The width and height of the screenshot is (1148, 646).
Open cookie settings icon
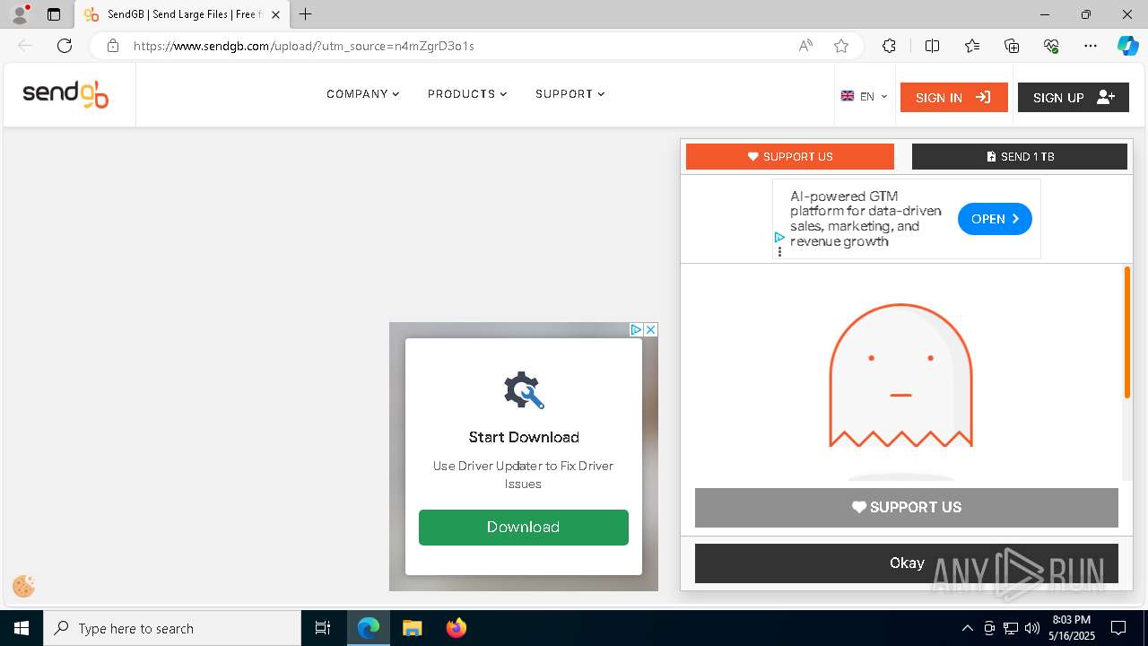pos(24,587)
